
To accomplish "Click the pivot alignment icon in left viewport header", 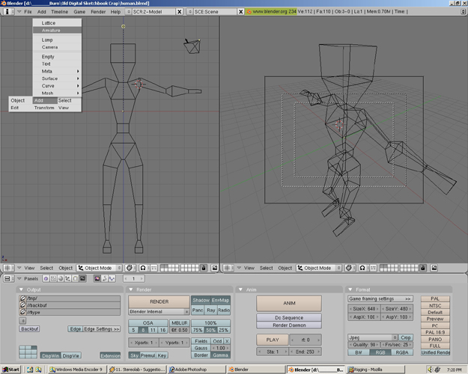I will (x=154, y=268).
